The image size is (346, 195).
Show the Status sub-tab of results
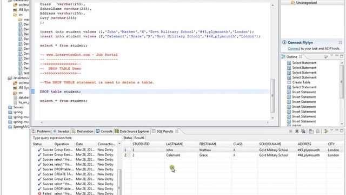point(128,138)
